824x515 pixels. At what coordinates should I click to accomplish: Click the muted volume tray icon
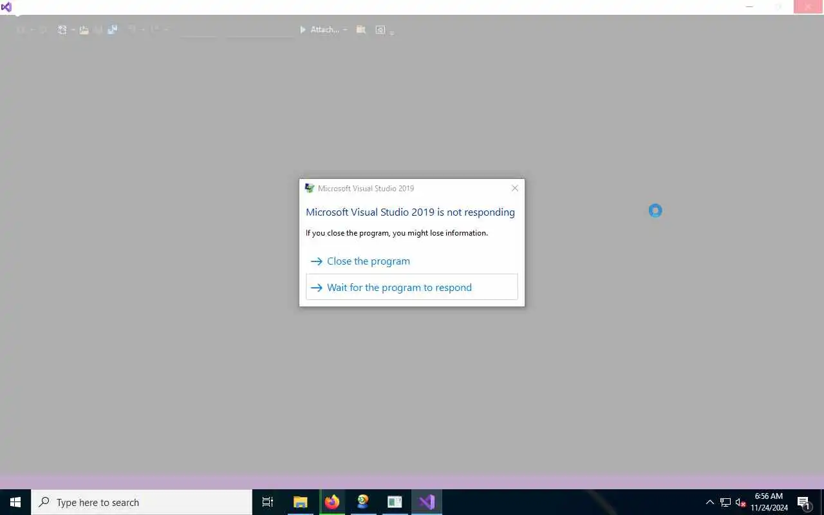click(x=741, y=502)
